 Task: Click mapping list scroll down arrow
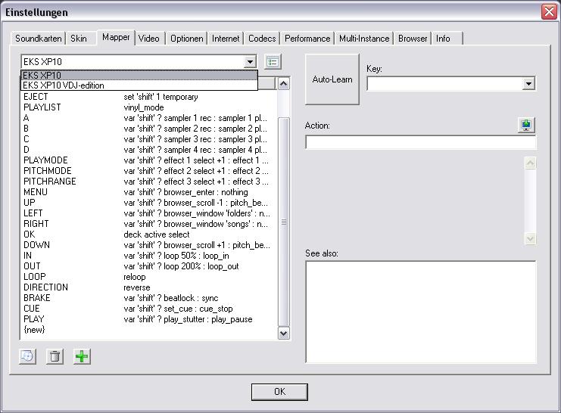coord(284,334)
